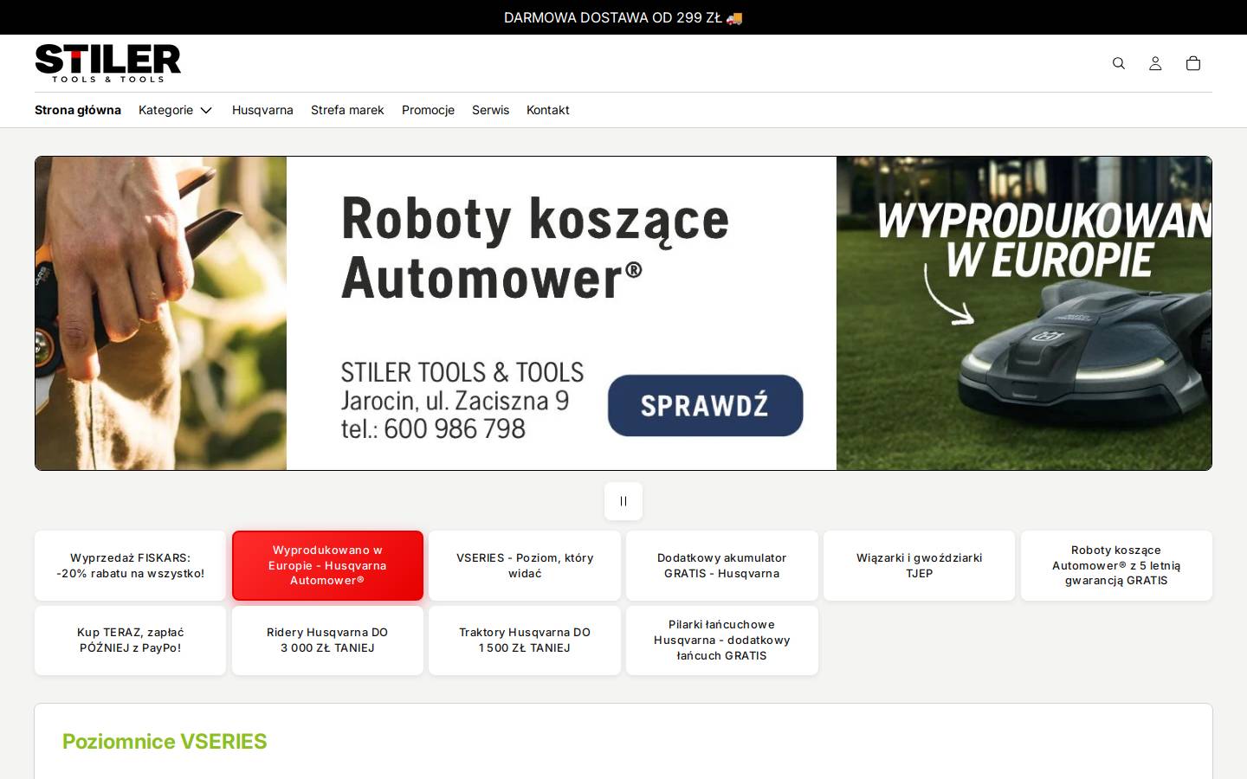Select VSERIES - Poziom, który widać tile
The width and height of the screenshot is (1247, 779).
(525, 565)
